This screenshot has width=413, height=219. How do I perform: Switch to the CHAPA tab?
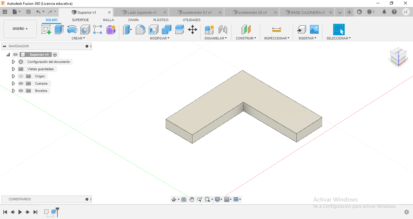(x=133, y=20)
